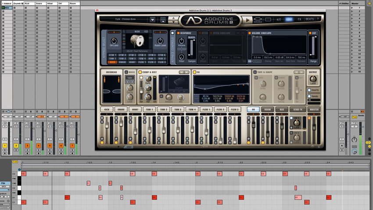
Task: Toggle the Inserts checkbox in Output
Action: (x=309, y=90)
